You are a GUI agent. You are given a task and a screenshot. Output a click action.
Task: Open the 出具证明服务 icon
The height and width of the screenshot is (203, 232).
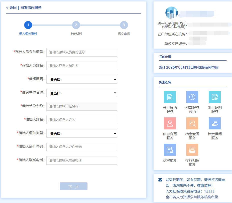215,97
